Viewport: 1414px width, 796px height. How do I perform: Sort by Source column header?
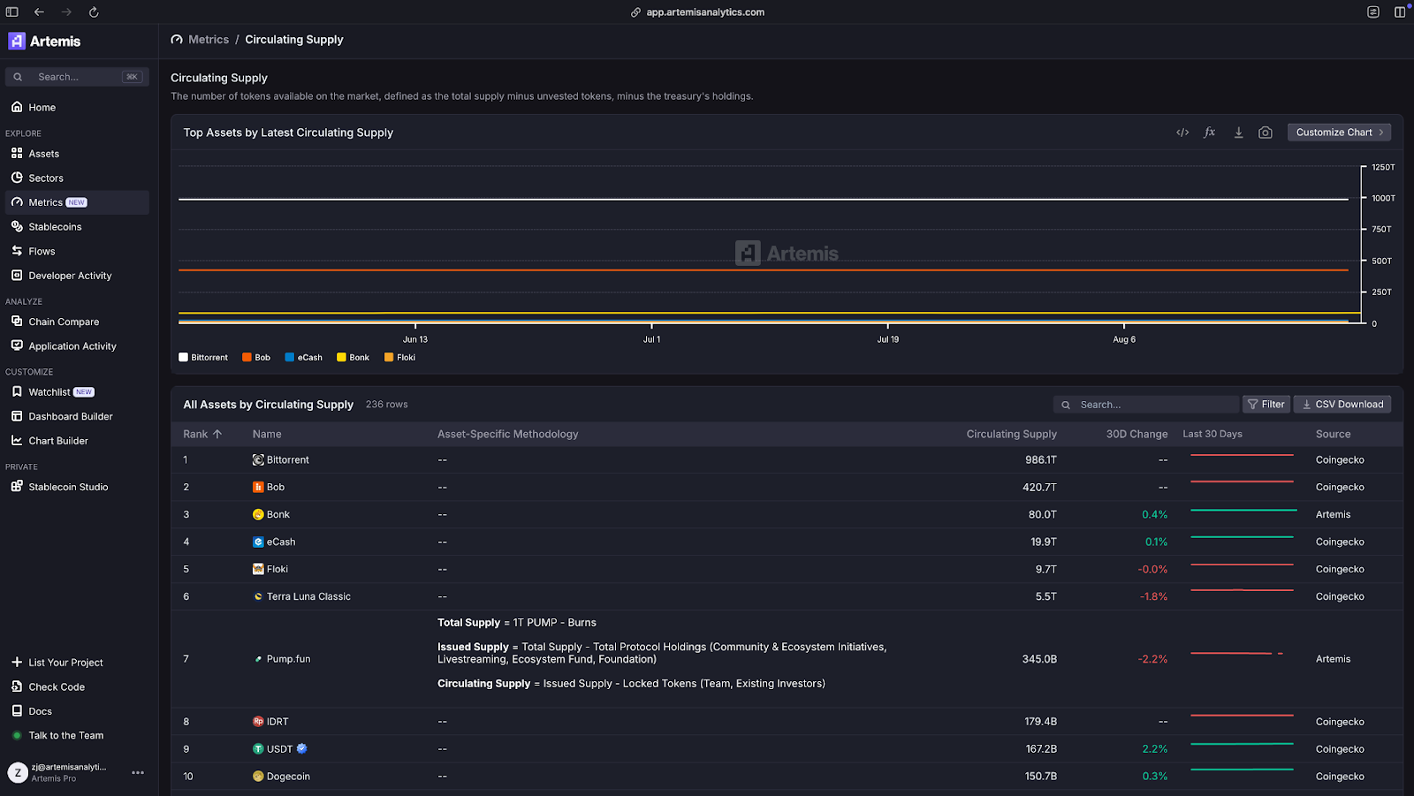[1333, 434]
